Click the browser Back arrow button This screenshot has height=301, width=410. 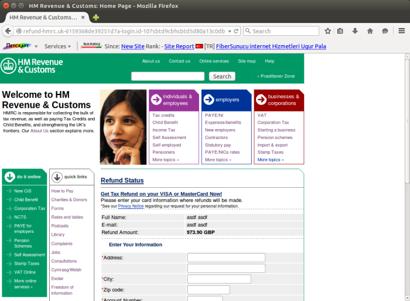click(x=8, y=31)
